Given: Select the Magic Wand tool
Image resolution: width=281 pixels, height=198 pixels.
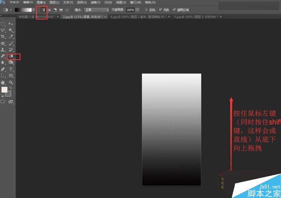Looking at the screenshot, I should pyautogui.click(x=11, y=30).
